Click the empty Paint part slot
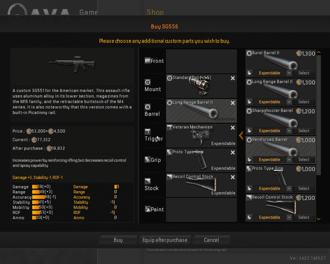Screen dimensions: 330x264 click(x=201, y=210)
